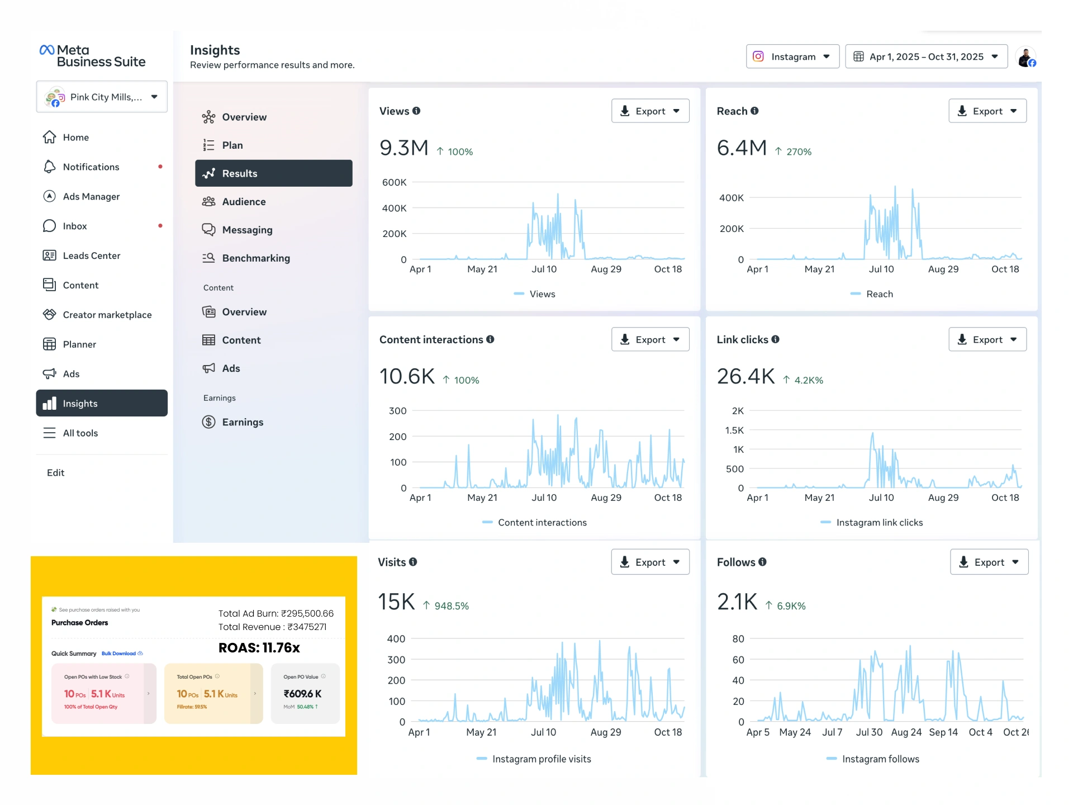Open the Reach Export dropdown

coord(987,111)
